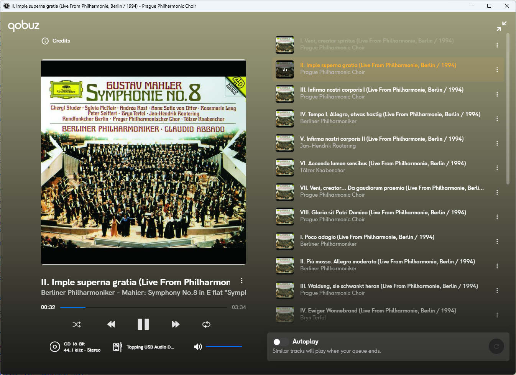Mute the volume speaker icon

pos(198,347)
